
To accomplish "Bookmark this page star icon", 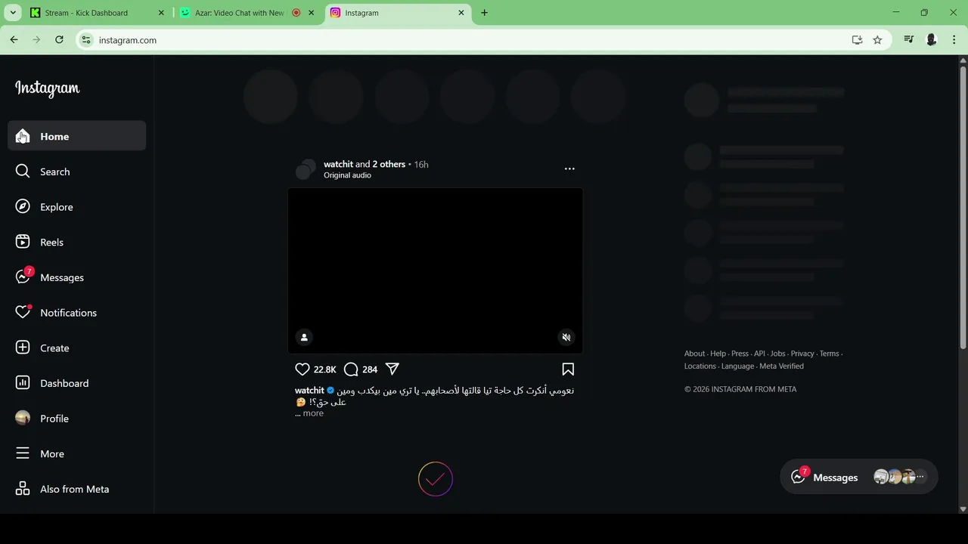I will coord(877,40).
